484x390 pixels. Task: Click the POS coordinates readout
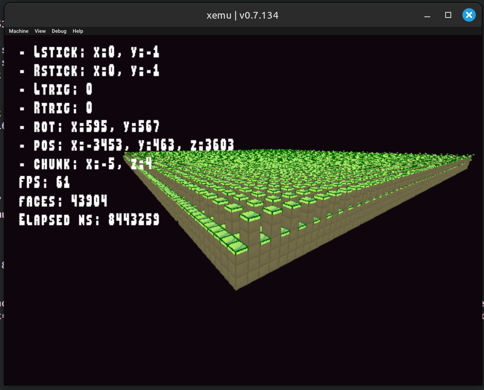127,145
